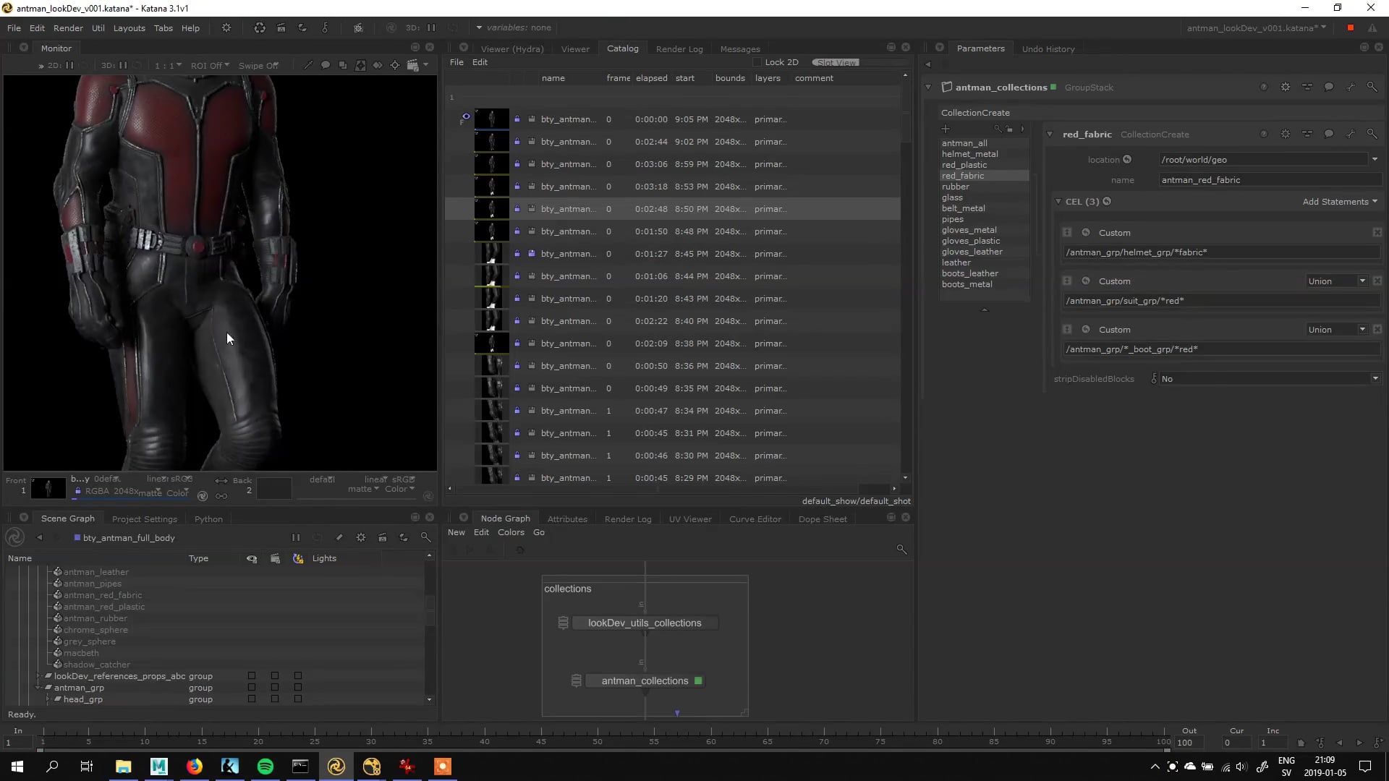Click the green indicator on antman_collections node

698,680
